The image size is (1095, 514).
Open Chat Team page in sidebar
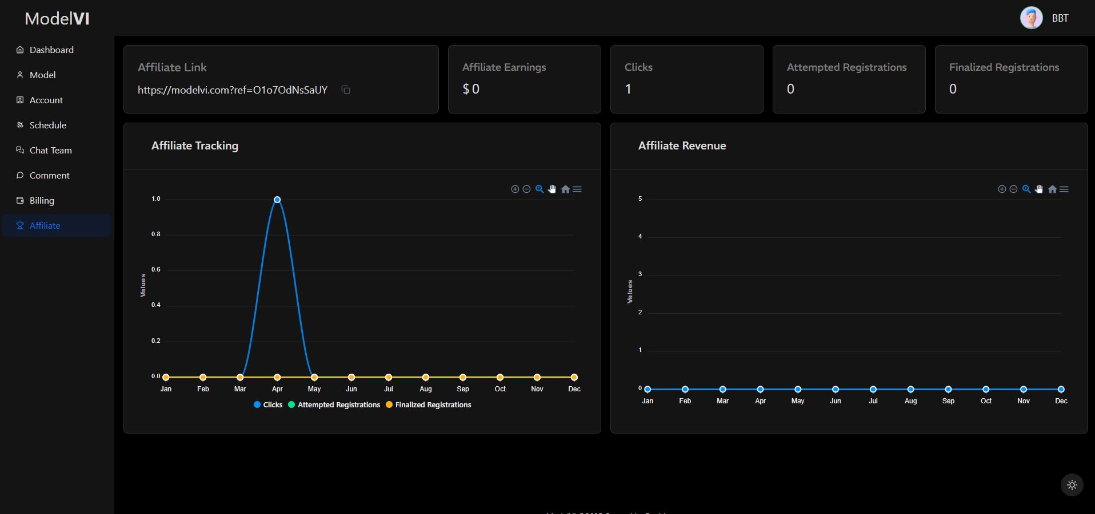pyautogui.click(x=50, y=151)
